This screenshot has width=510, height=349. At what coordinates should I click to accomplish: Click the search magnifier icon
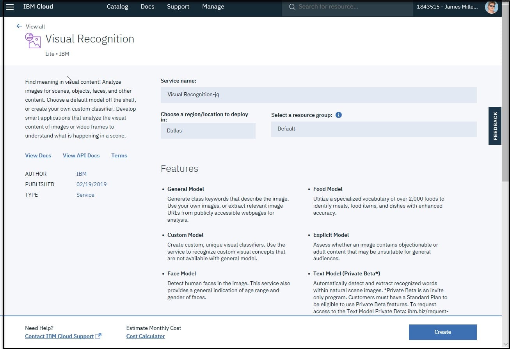click(x=292, y=7)
